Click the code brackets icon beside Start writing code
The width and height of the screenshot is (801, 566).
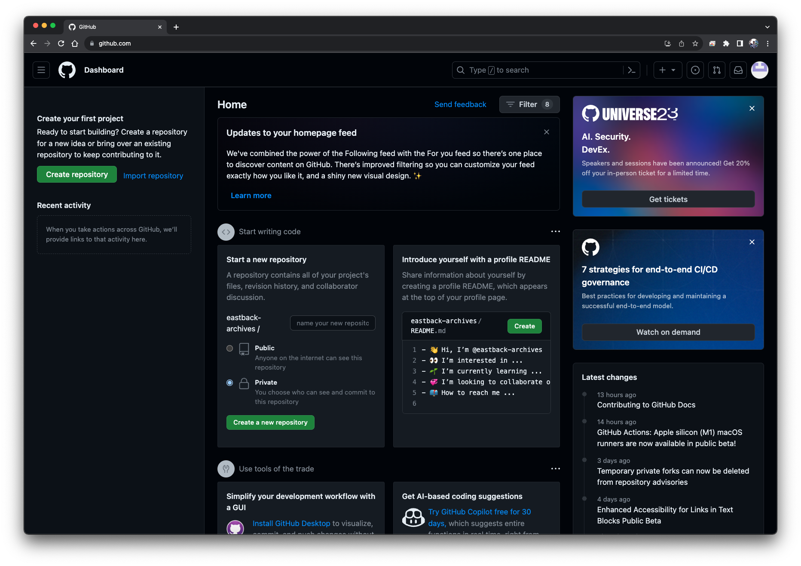pyautogui.click(x=226, y=232)
